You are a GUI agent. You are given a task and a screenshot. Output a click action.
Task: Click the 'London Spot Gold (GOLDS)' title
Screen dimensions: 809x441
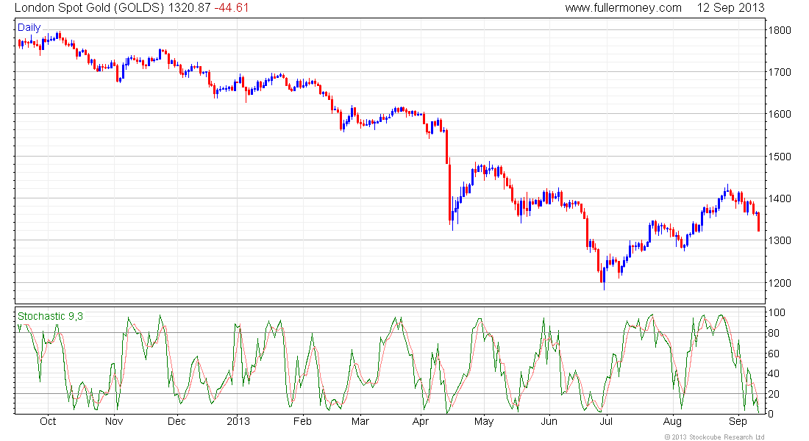90,8
